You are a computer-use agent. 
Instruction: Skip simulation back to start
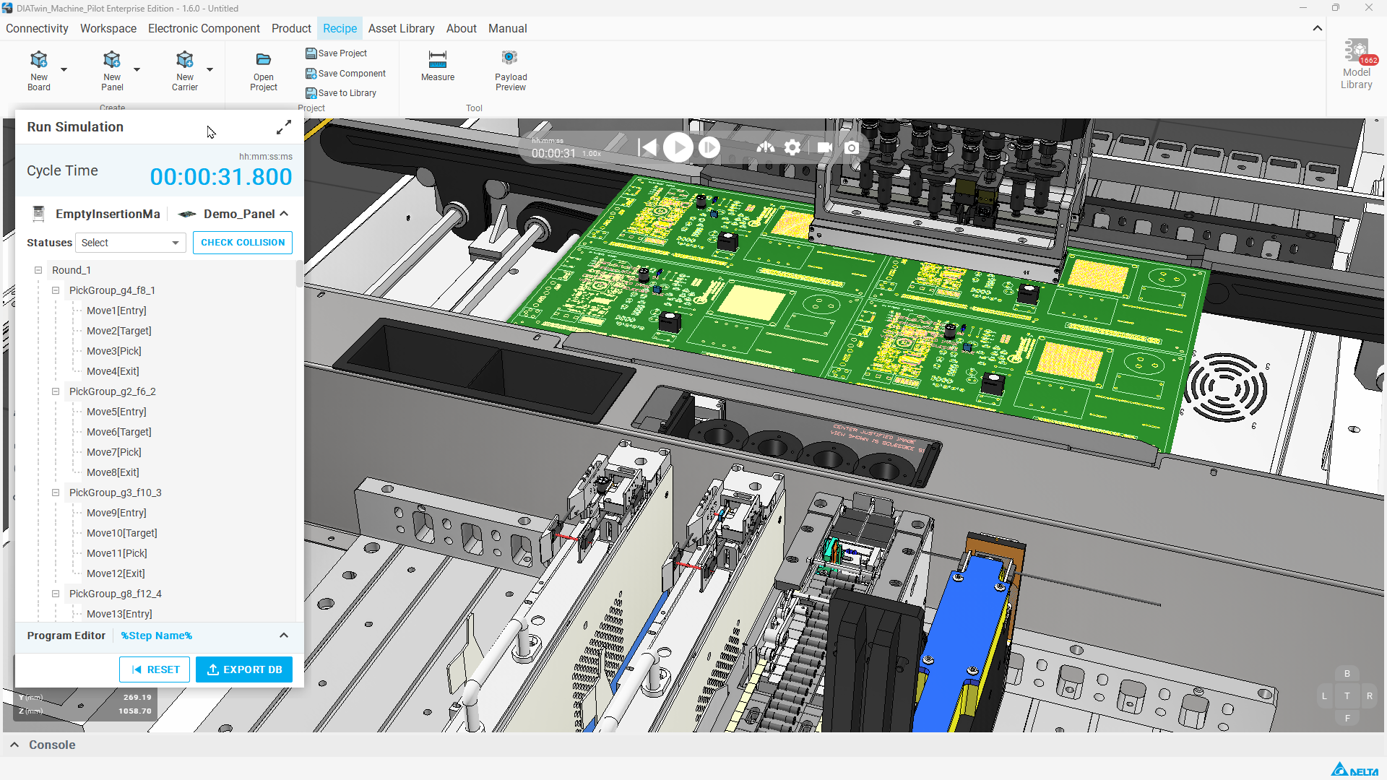(x=647, y=147)
